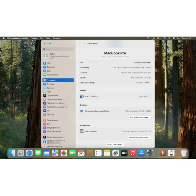Open Экран блокировки settings
The image size is (196, 196).
click(x=58, y=137)
